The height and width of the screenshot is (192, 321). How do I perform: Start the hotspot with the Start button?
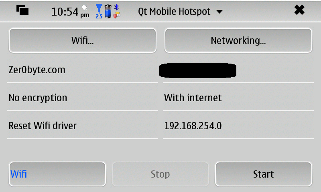pyautogui.click(x=264, y=174)
